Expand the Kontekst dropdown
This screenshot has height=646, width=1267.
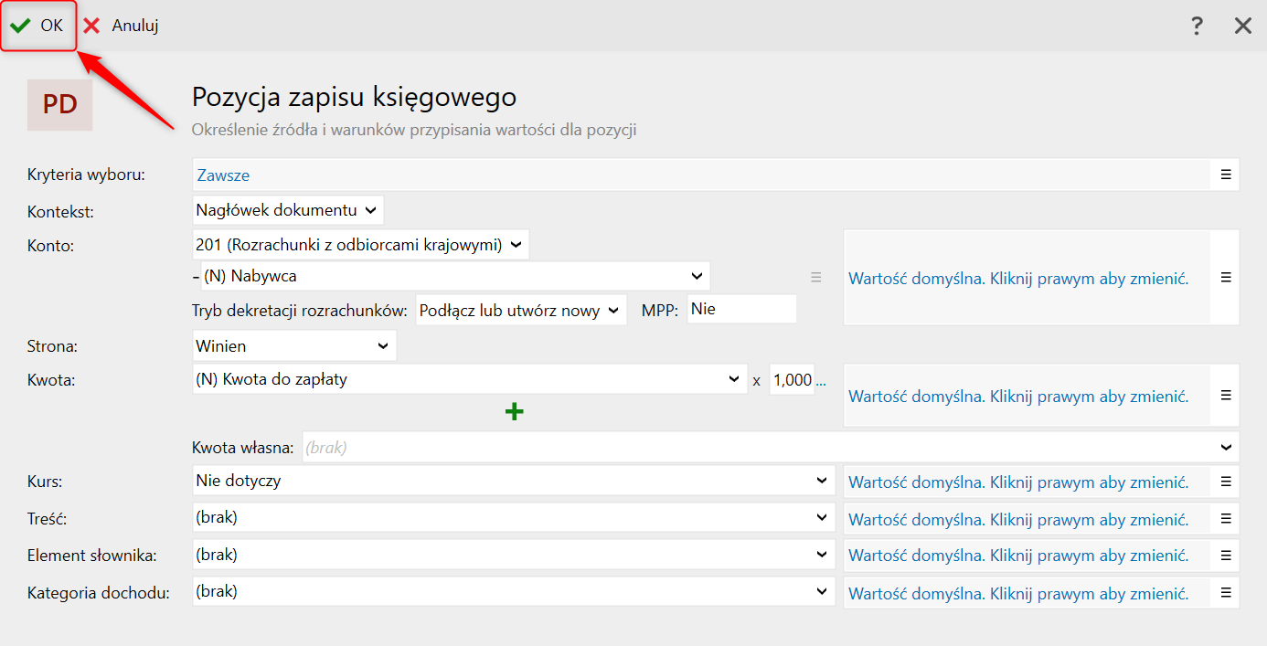point(288,210)
